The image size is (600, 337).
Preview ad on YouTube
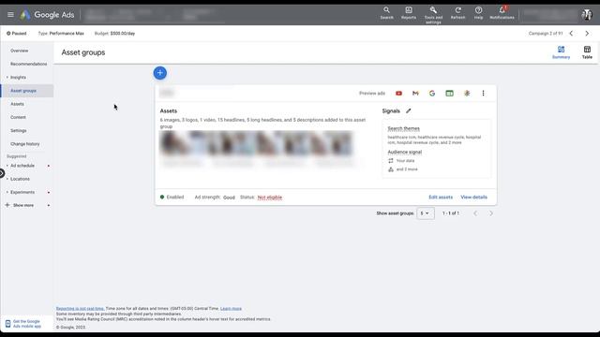tap(398, 94)
